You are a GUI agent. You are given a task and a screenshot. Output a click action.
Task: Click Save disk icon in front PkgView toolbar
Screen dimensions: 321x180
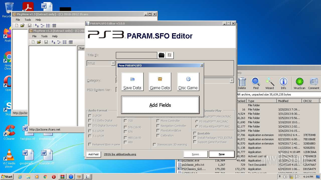click(x=46, y=42)
